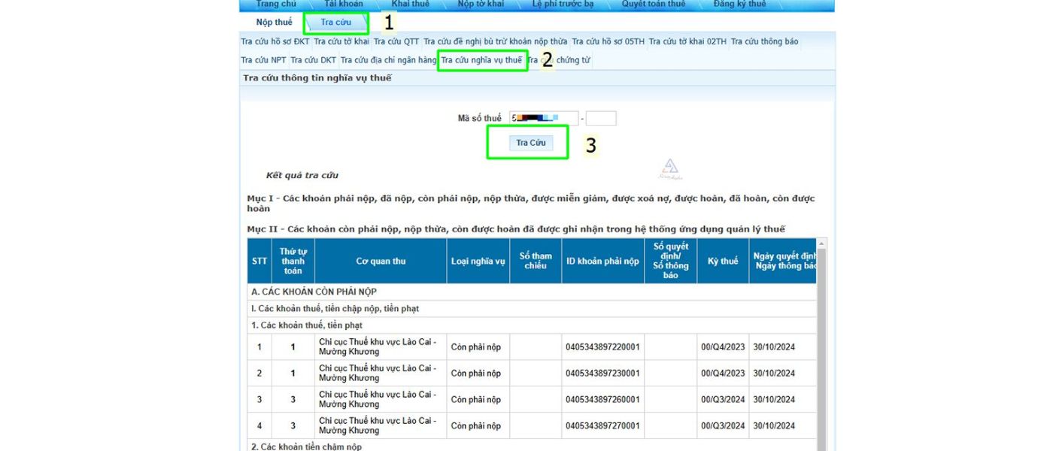Open Tài khoản in top menu
Viewport: 1053px width, 451px height.
[344, 5]
